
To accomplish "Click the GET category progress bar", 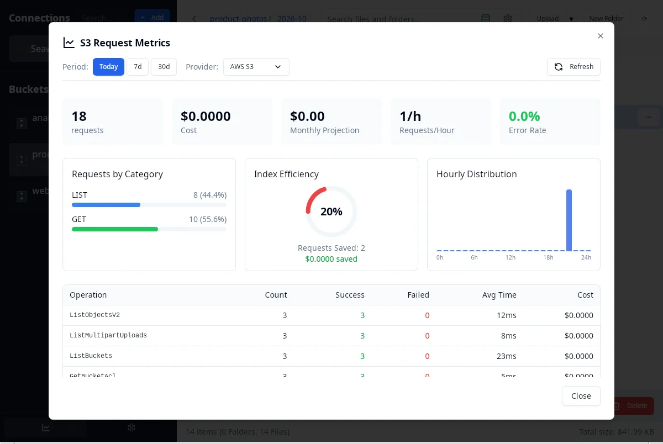I will pyautogui.click(x=149, y=229).
